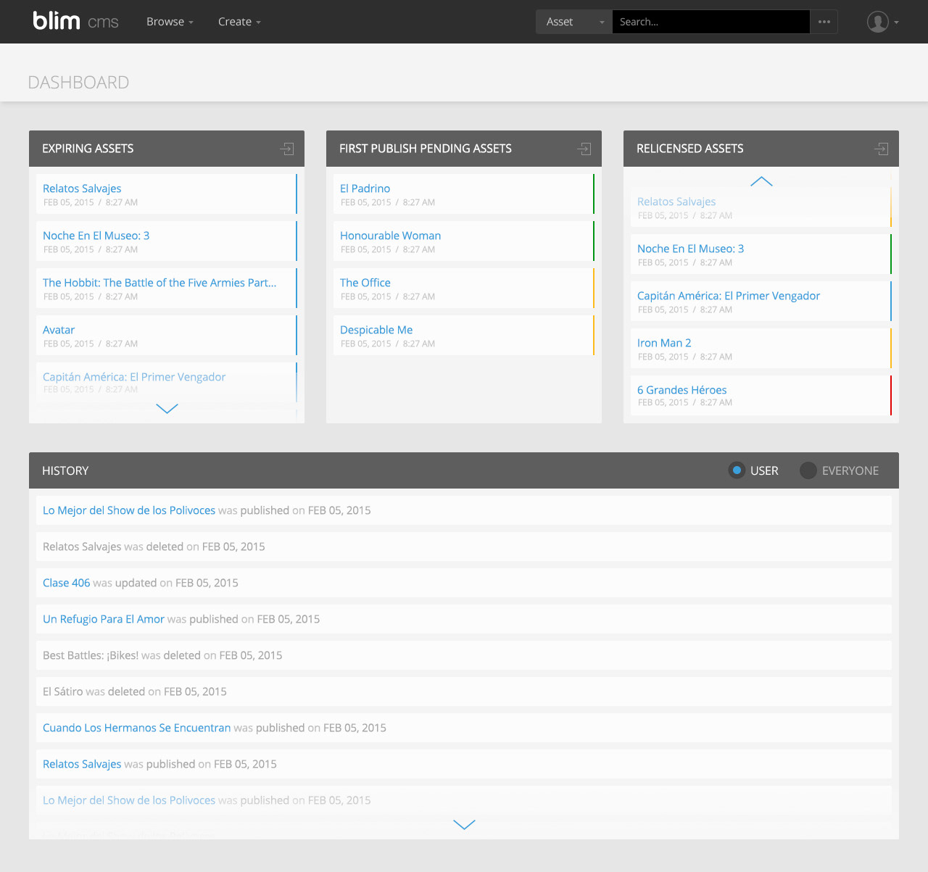928x872 pixels.
Task: Open the Expiring Assets panel export icon
Action: [x=287, y=149]
